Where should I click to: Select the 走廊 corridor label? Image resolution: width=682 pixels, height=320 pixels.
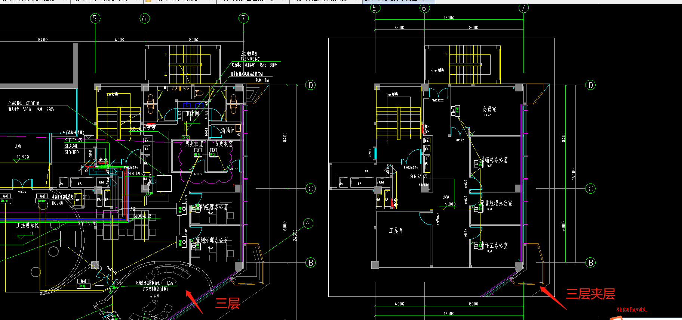point(18,146)
